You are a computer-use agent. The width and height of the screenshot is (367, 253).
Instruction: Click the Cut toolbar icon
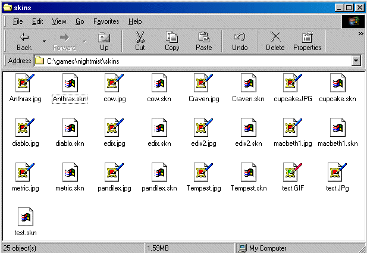pos(140,41)
